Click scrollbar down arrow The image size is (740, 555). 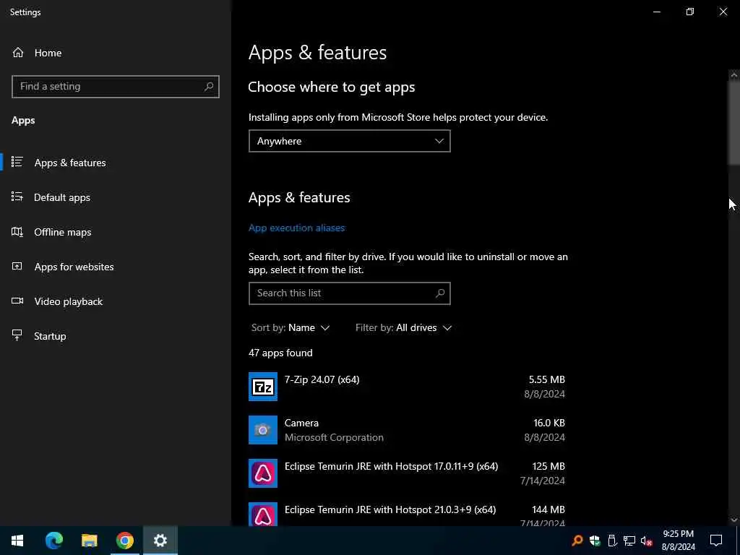(734, 520)
